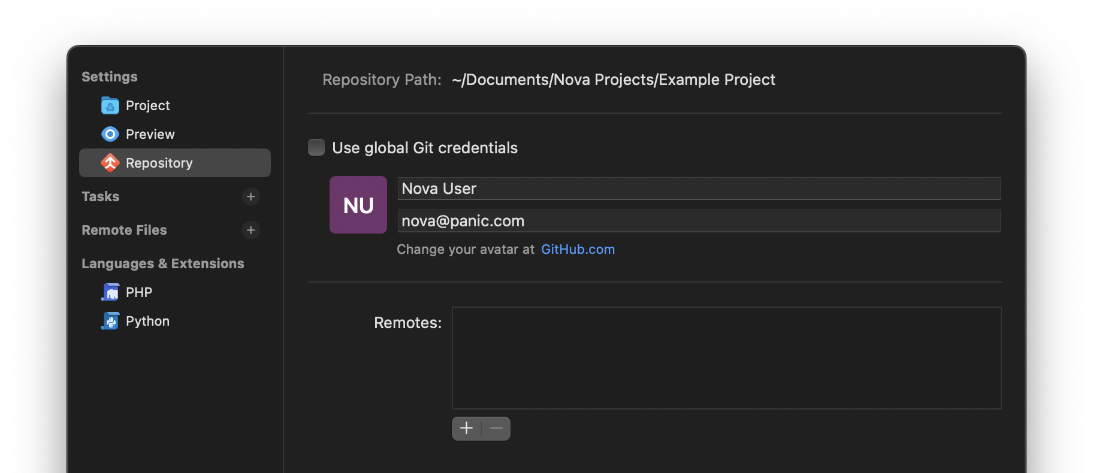This screenshot has width=1093, height=473.
Task: Click the Repository Path: label
Action: (x=382, y=80)
